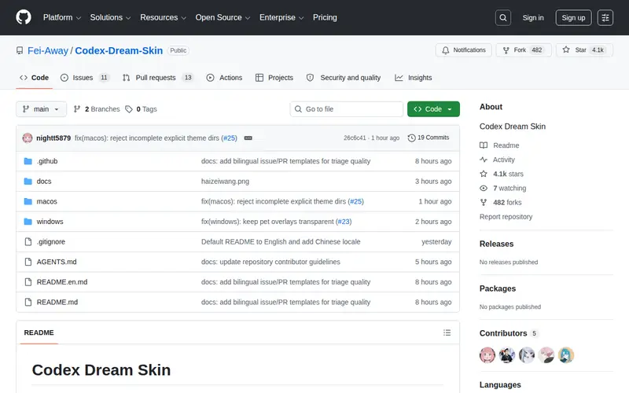This screenshot has height=393, width=629.
Task: Click the fork icon beside 482 forks
Action: 484,202
